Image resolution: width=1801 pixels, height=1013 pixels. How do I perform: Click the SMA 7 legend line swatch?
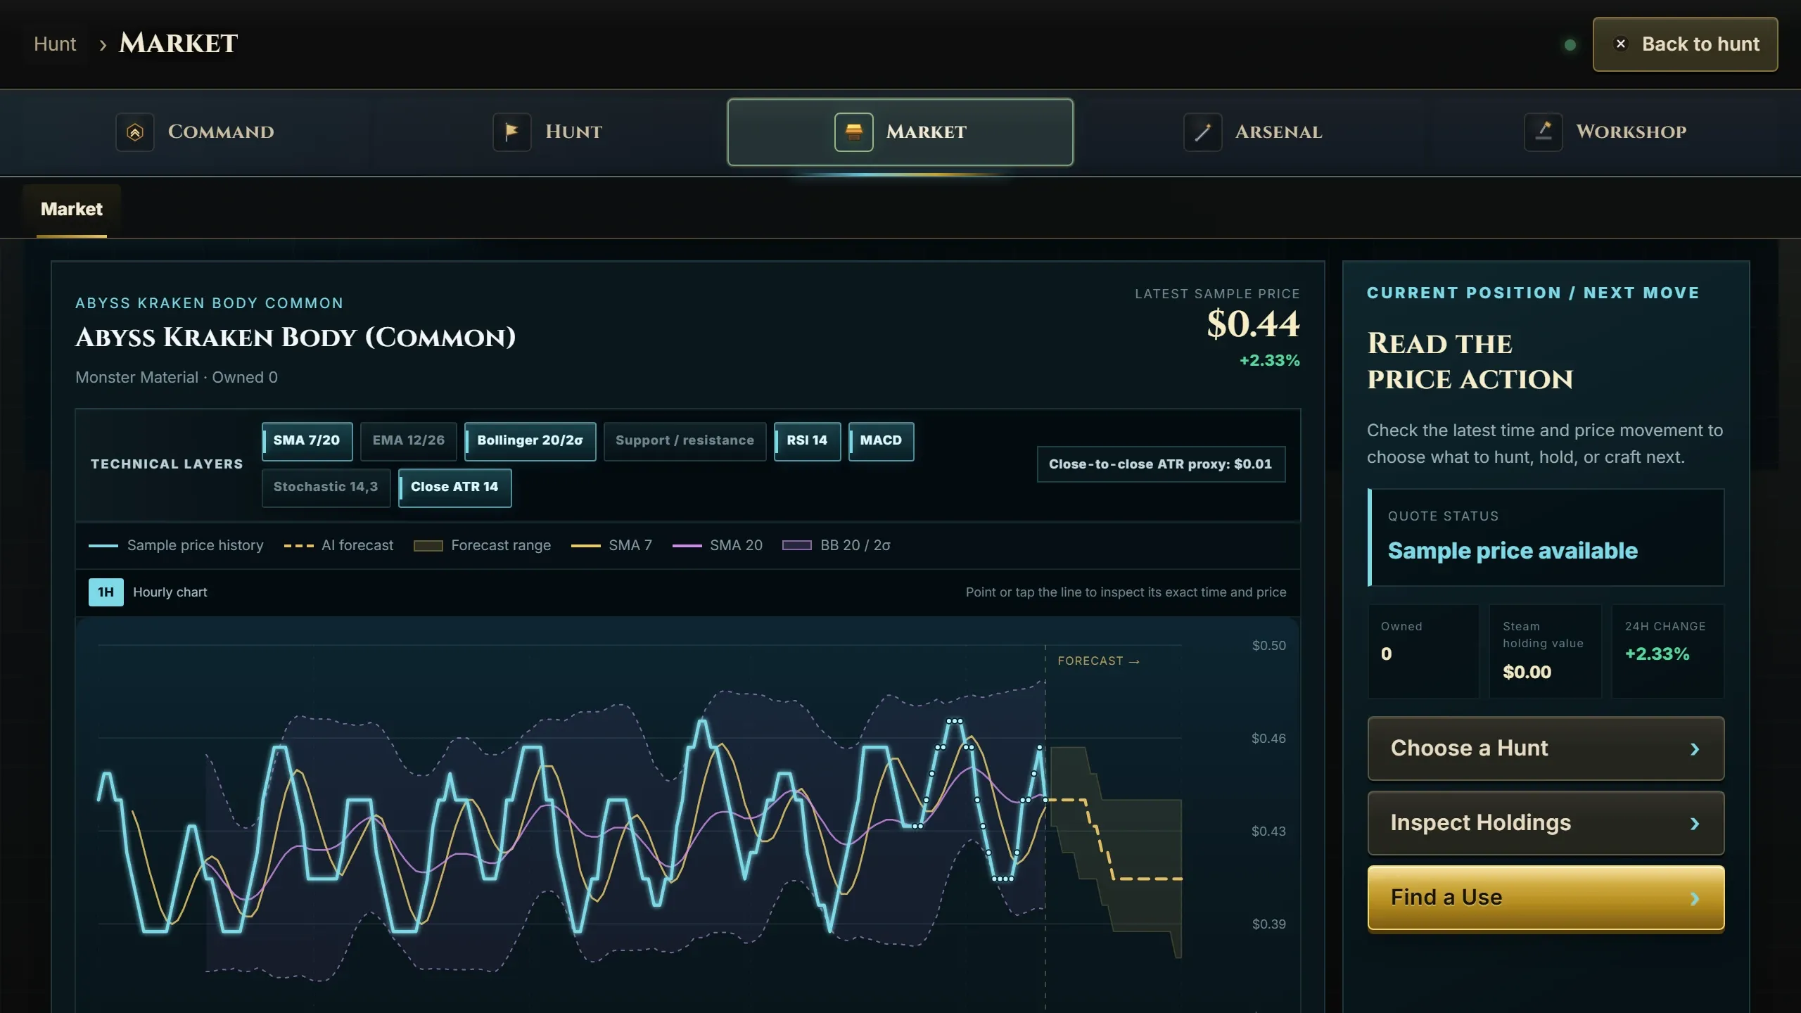[585, 546]
